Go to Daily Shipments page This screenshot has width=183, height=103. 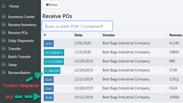pyautogui.click(x=21, y=41)
